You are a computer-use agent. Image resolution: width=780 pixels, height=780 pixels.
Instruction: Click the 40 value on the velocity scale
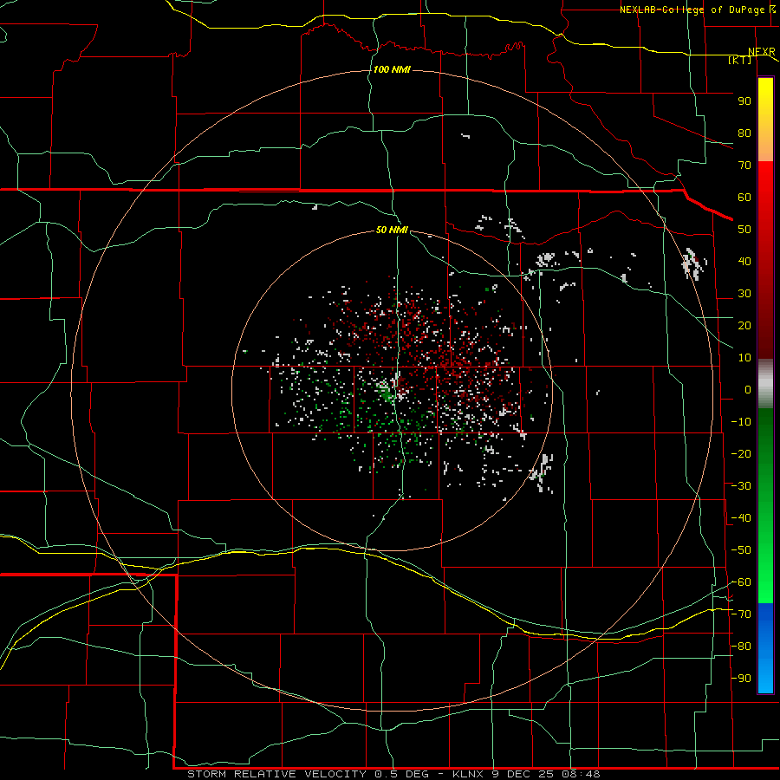744,262
